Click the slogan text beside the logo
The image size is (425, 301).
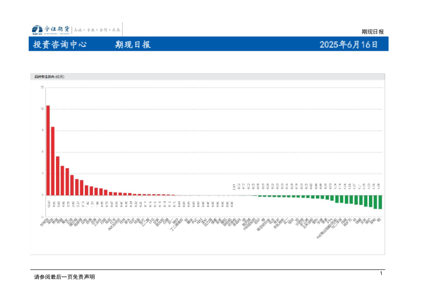tap(98, 29)
